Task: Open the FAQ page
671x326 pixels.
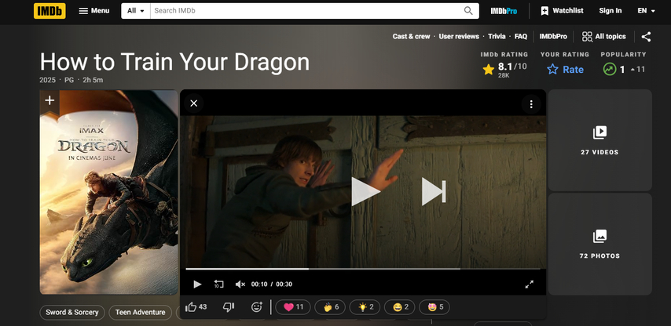Action: point(521,36)
